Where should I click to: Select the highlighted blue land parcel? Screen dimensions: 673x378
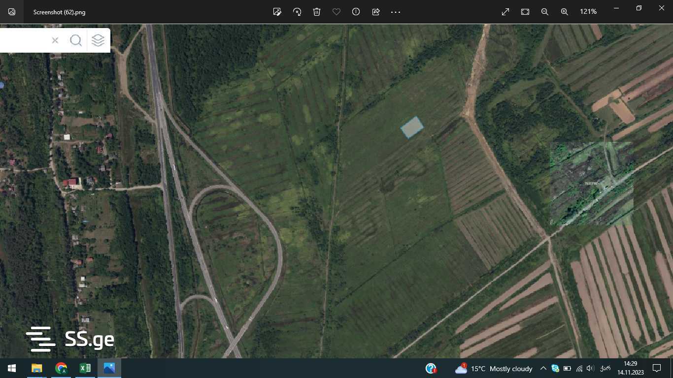tap(412, 127)
